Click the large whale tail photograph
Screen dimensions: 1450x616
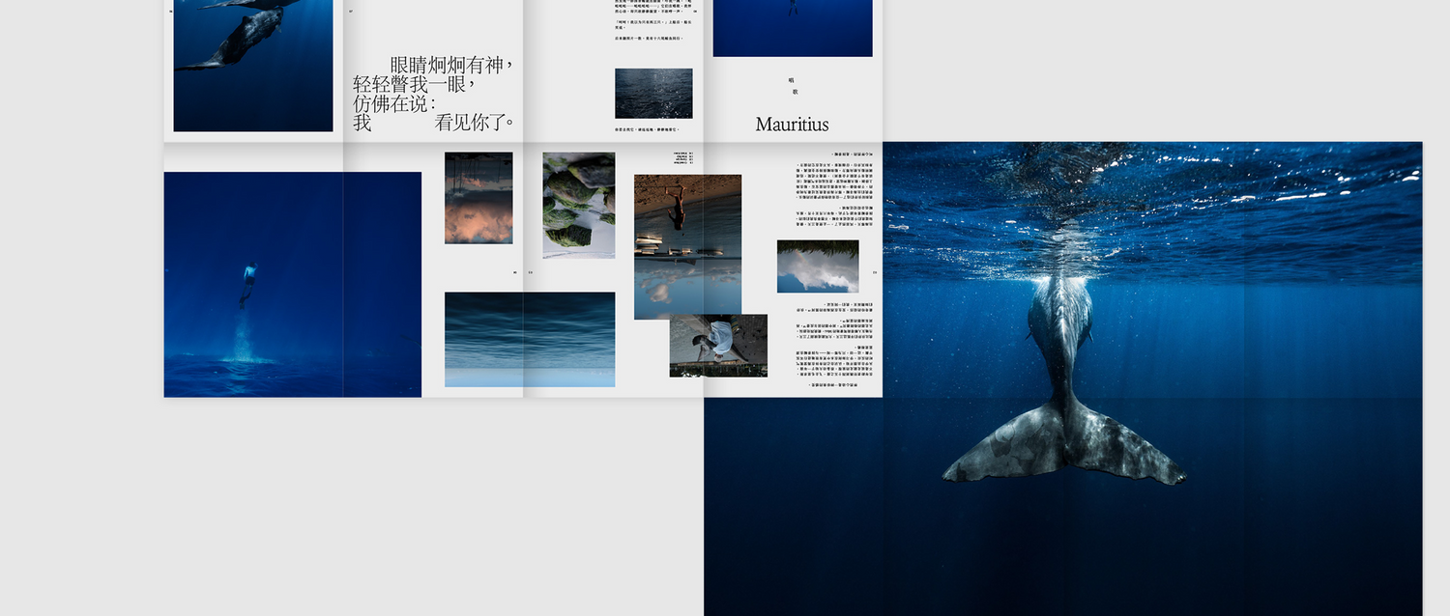click(x=1063, y=406)
